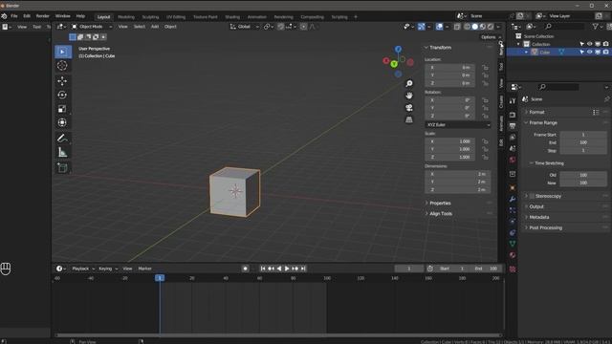Select the Add Cube tool
Image resolution: width=612 pixels, height=344 pixels.
[62, 168]
